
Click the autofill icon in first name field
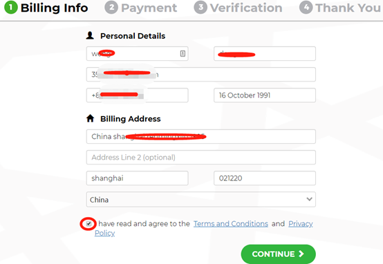coord(183,53)
